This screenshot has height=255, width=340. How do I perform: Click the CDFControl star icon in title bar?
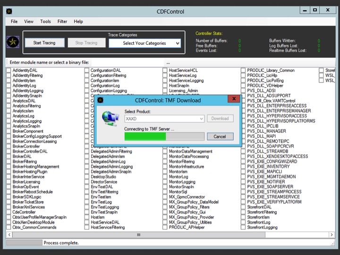click(x=9, y=11)
